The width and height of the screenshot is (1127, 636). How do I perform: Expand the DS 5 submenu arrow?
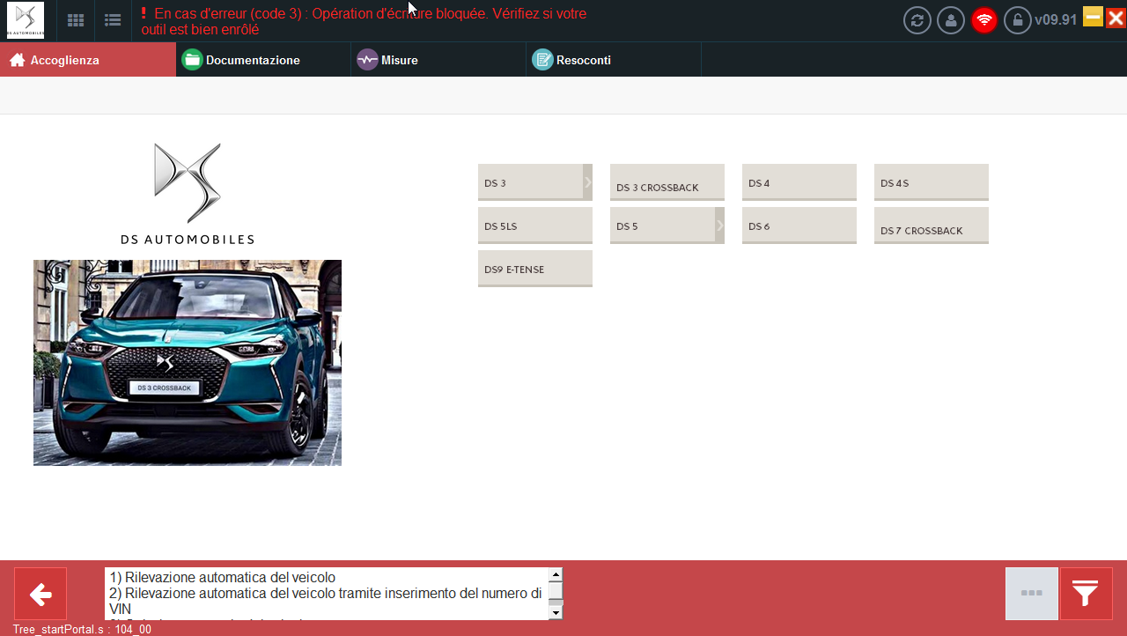[x=720, y=226]
